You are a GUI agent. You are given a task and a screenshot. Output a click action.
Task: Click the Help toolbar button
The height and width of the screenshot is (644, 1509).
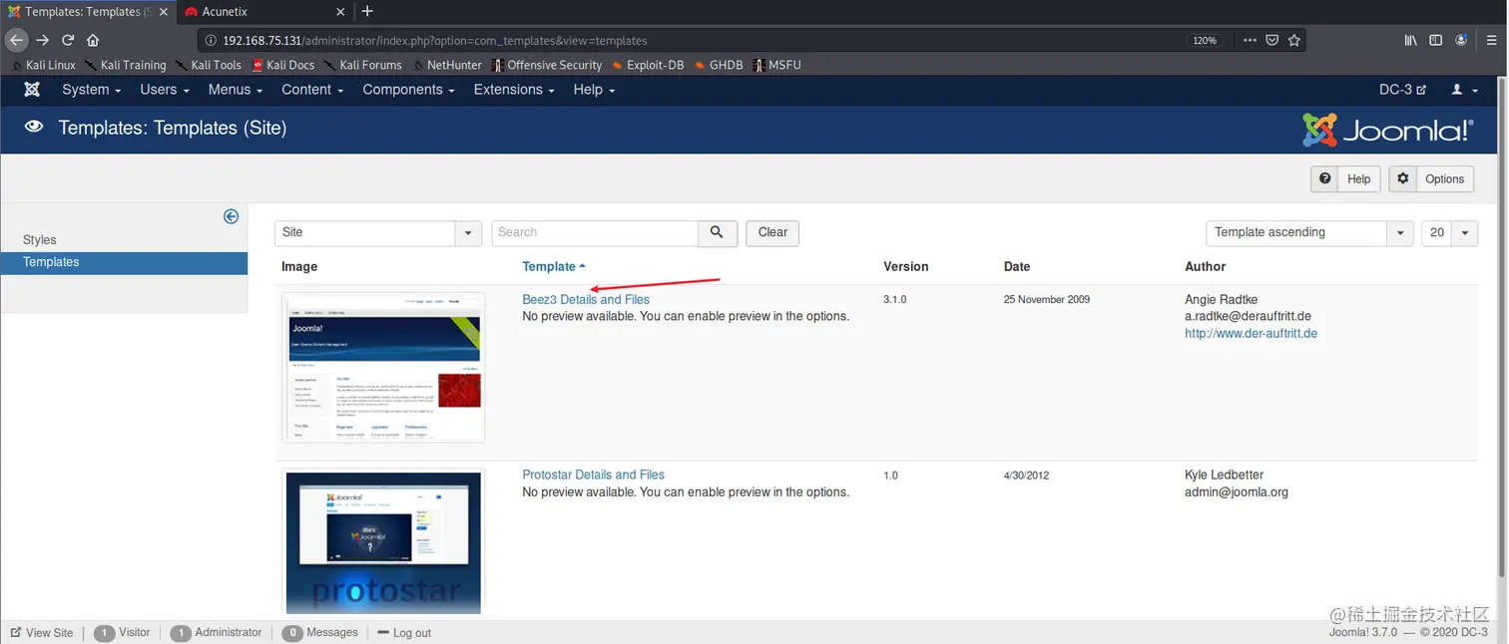1345,178
